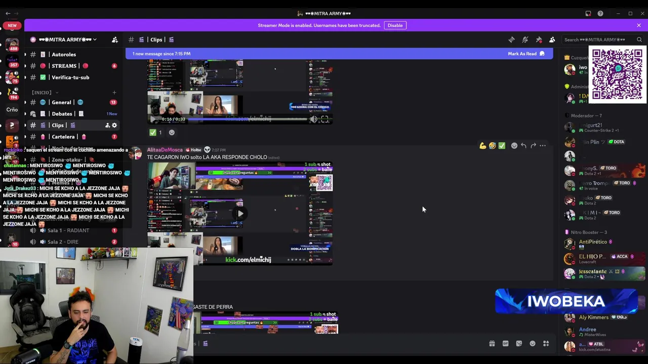Screen dimensions: 648x364
Task: Expand thread arrow beside Debates channel
Action: pos(25,114)
